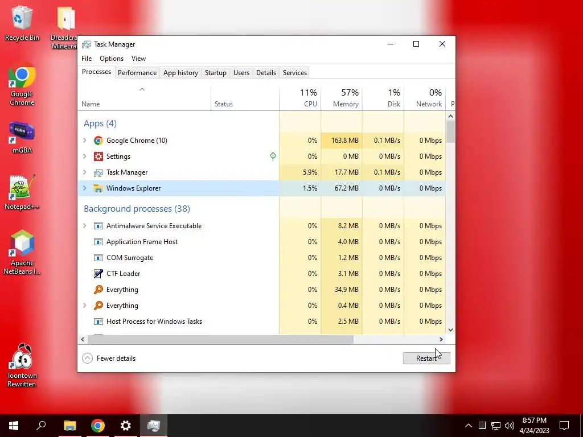Open the Options menu
583x437 pixels.
tap(112, 59)
